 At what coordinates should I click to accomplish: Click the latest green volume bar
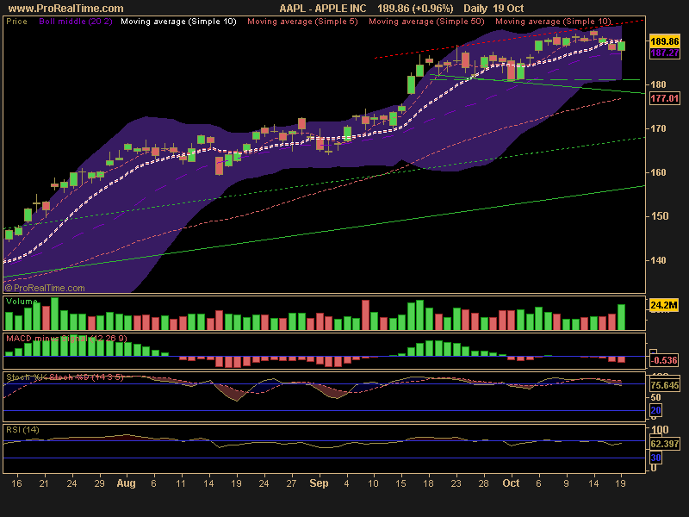[621, 317]
